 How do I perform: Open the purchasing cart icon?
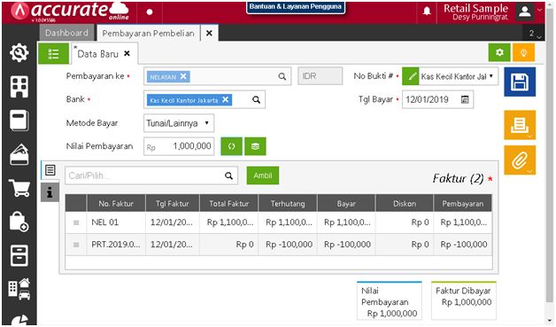[19, 188]
